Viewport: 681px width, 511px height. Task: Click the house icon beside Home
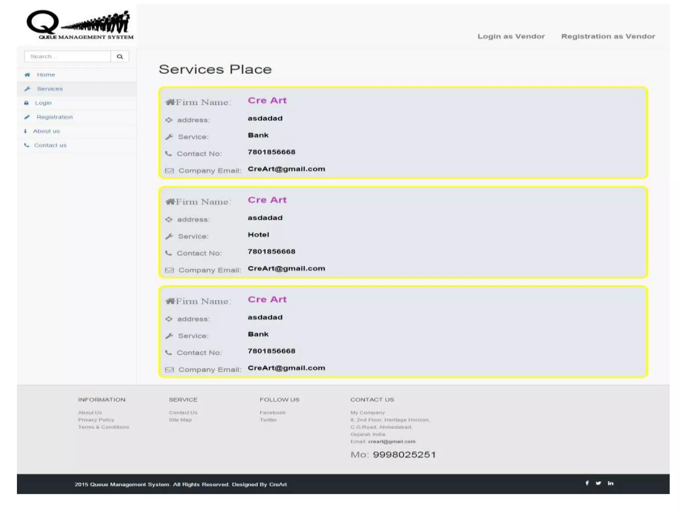pyautogui.click(x=27, y=75)
